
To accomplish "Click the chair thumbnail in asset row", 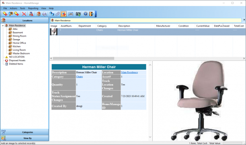I will pyautogui.click(x=54, y=32).
